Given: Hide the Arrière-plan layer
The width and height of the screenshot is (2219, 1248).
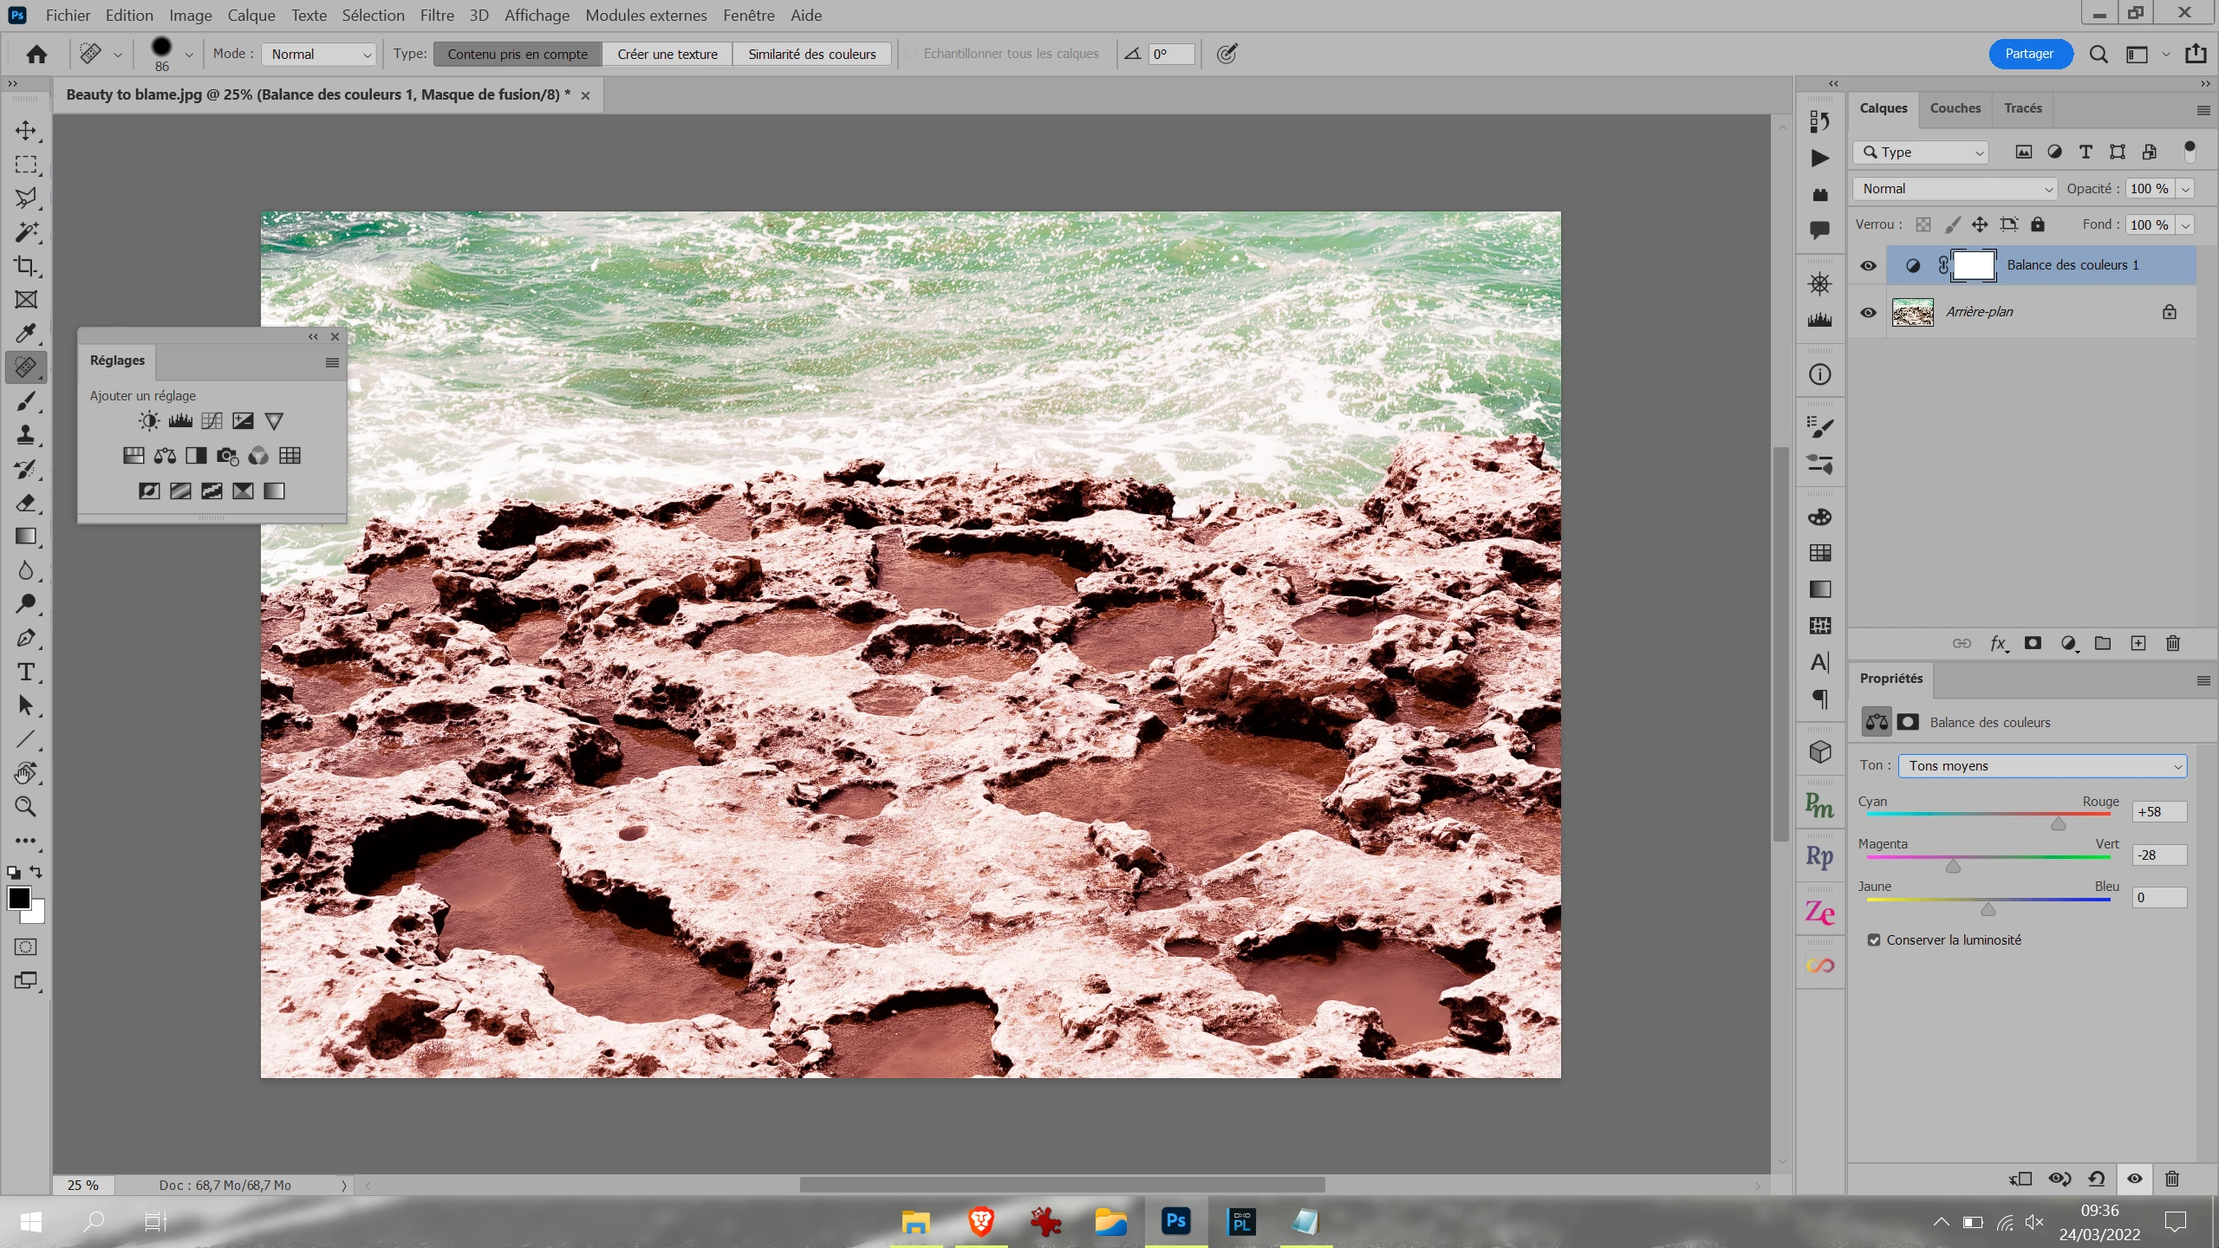Looking at the screenshot, I should (1868, 312).
